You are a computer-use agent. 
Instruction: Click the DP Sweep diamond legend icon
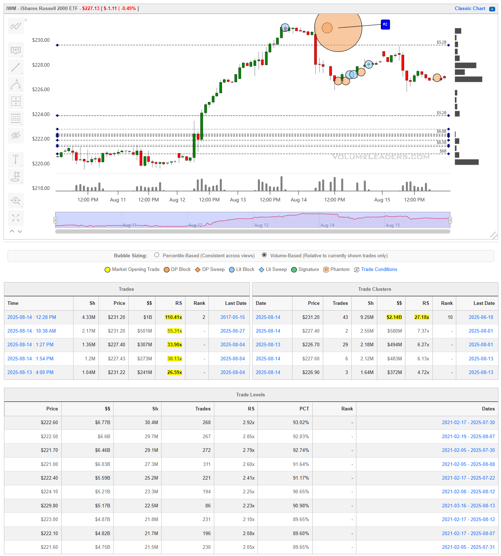[198, 270]
